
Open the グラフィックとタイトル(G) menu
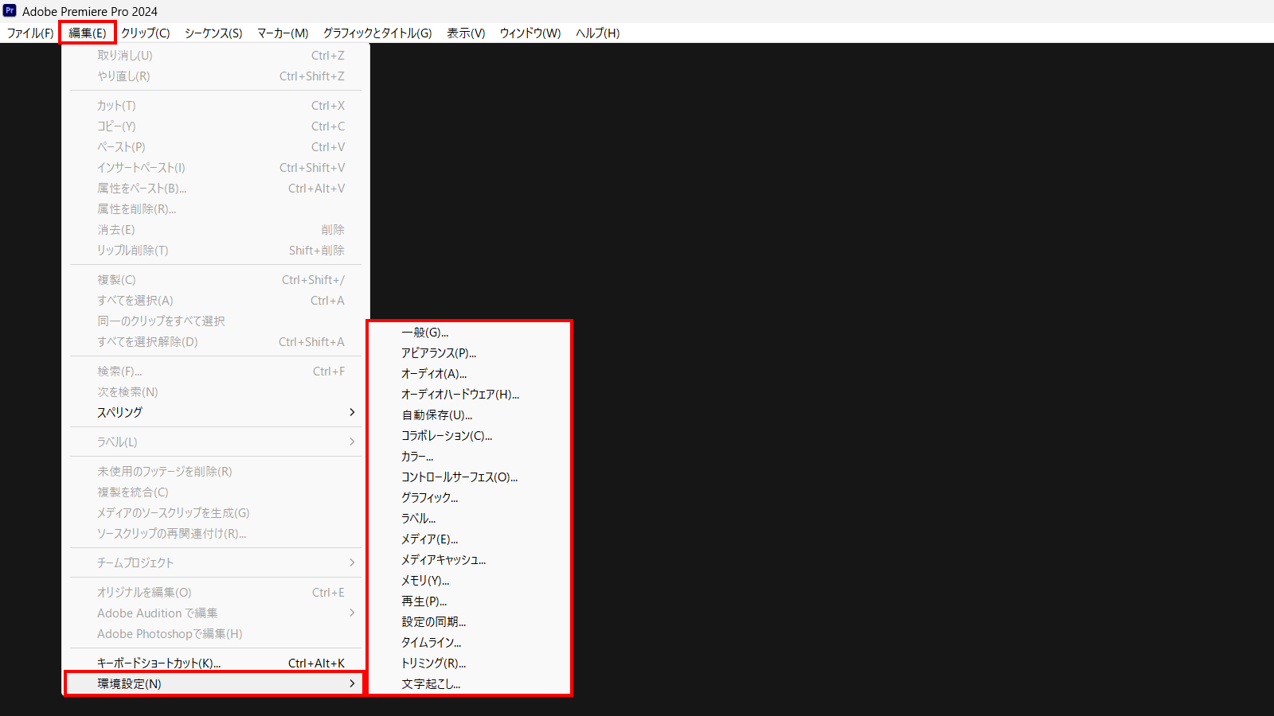pyautogui.click(x=377, y=33)
